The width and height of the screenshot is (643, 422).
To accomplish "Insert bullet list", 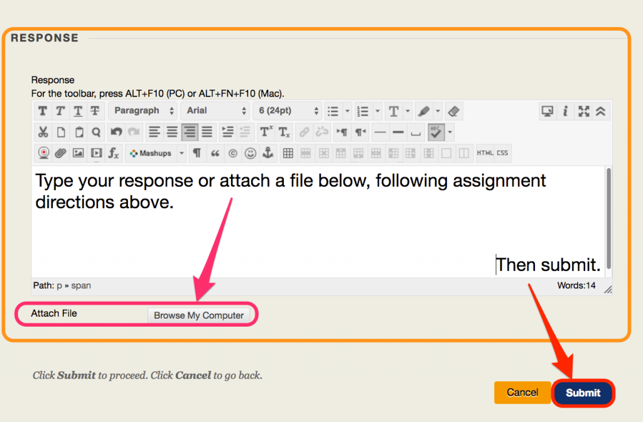I will click(333, 111).
